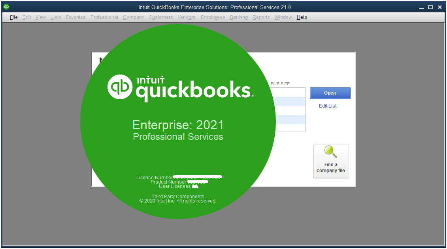Open the Reports menu
This screenshot has height=249, width=447.
(x=261, y=17)
